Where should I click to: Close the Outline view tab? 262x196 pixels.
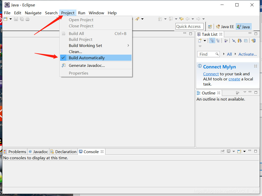(x=219, y=93)
